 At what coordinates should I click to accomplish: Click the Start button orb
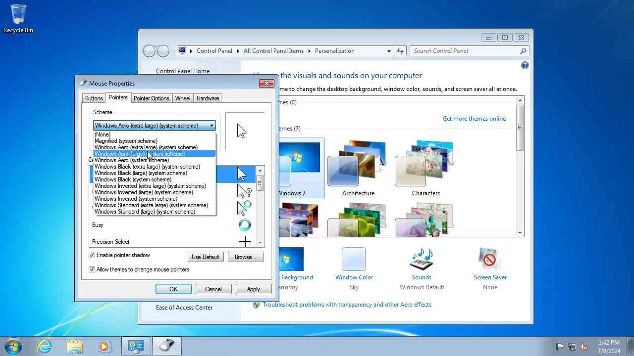pyautogui.click(x=13, y=346)
